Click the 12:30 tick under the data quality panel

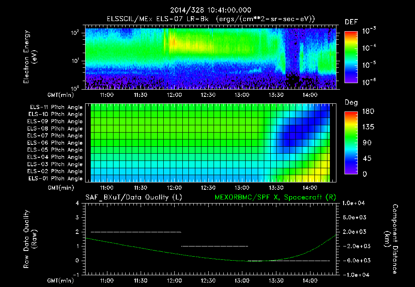(208, 281)
